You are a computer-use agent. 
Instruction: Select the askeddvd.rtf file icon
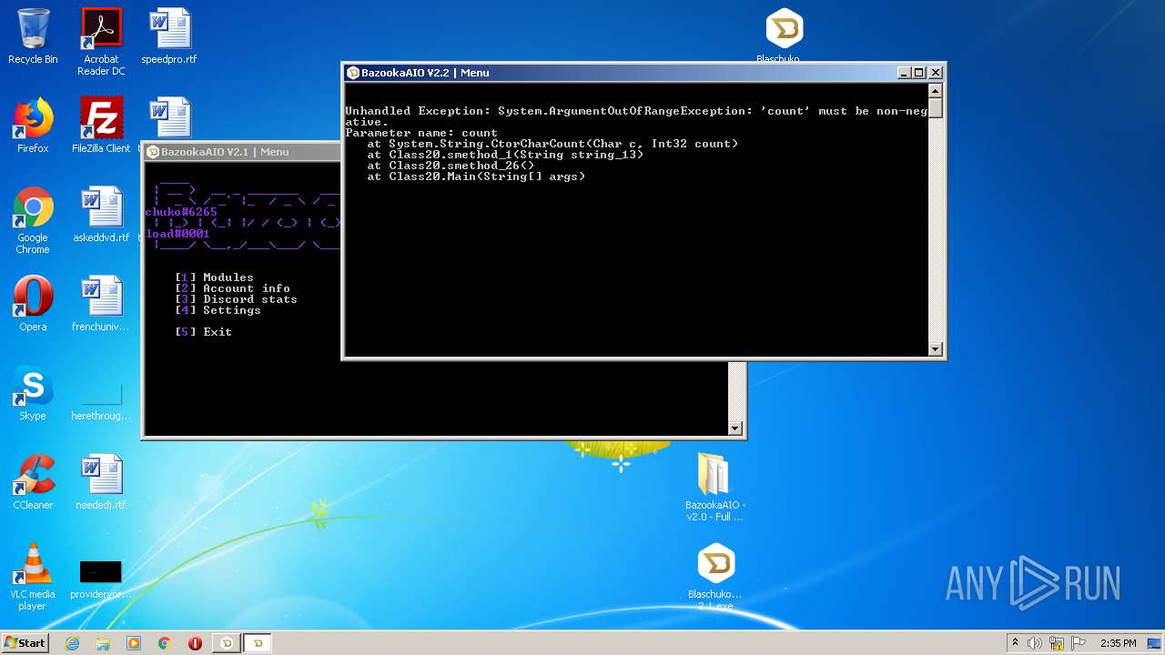click(101, 216)
